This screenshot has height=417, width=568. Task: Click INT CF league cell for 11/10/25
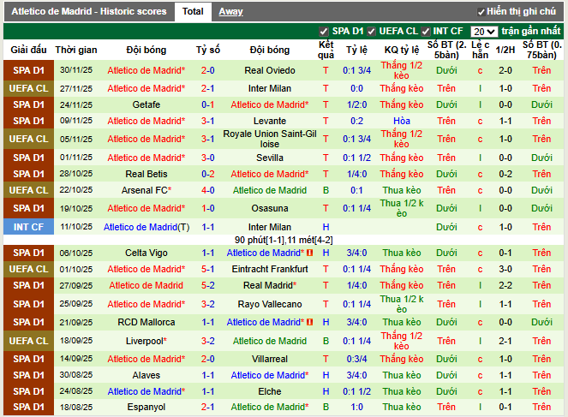point(28,227)
